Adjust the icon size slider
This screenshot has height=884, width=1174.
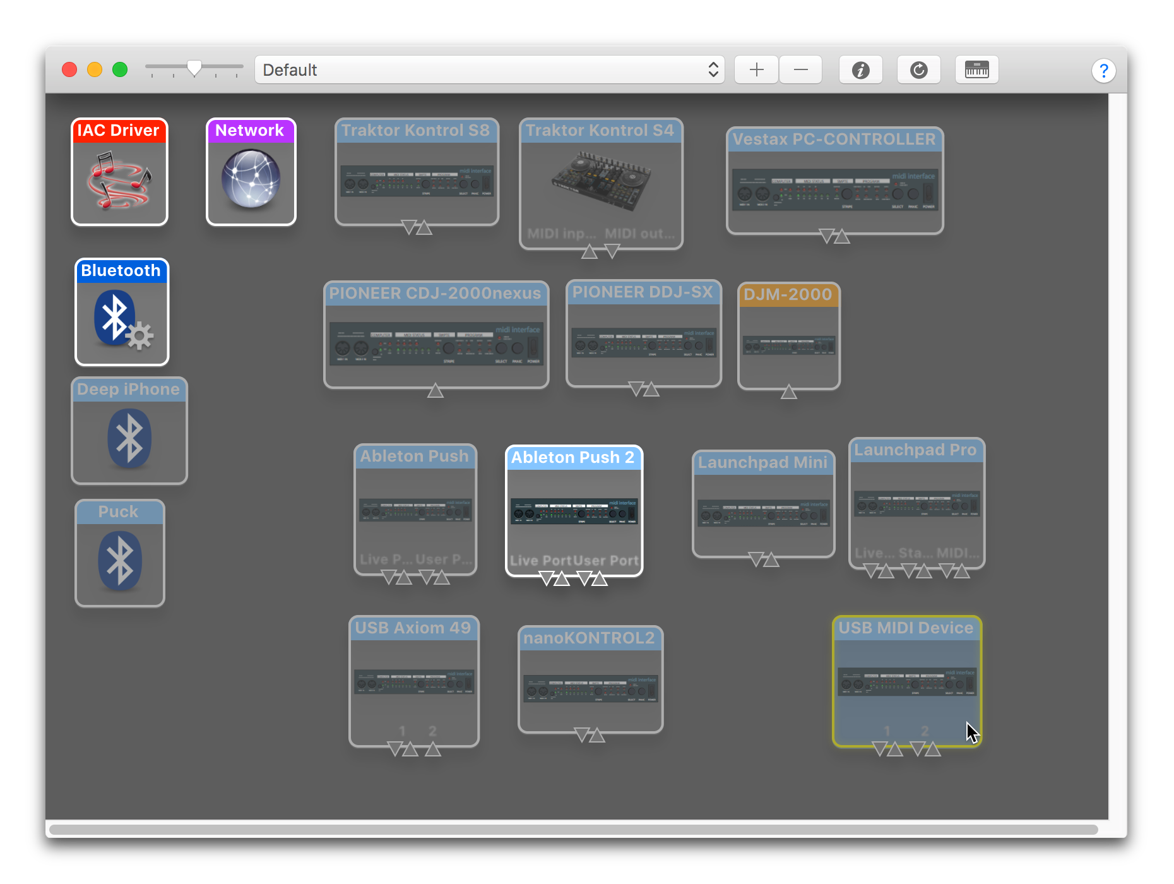194,68
